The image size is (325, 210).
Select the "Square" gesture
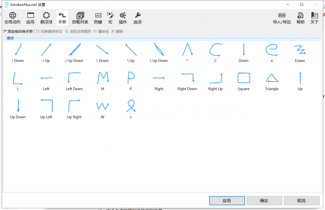coord(244,81)
